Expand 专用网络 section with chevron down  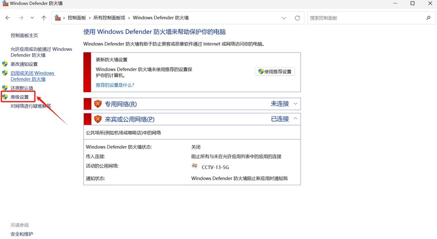click(x=295, y=104)
